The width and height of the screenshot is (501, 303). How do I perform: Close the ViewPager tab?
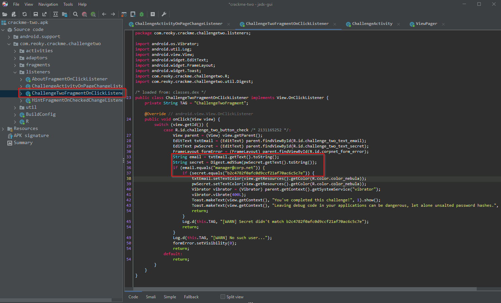coord(443,24)
